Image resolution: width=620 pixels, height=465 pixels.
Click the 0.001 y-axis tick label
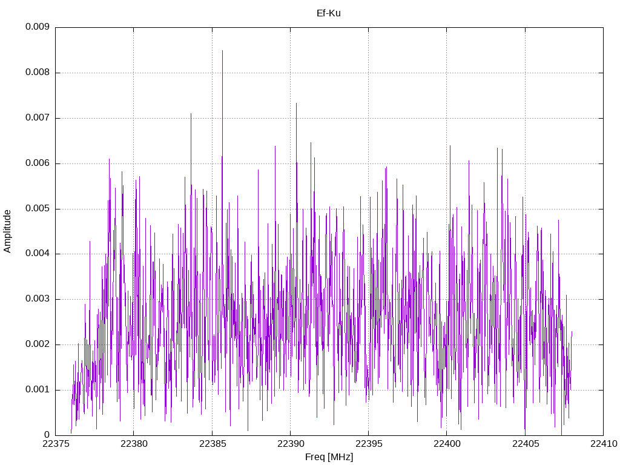click(38, 389)
